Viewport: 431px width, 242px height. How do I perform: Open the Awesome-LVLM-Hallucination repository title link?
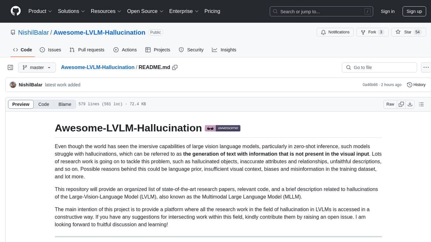pyautogui.click(x=99, y=32)
